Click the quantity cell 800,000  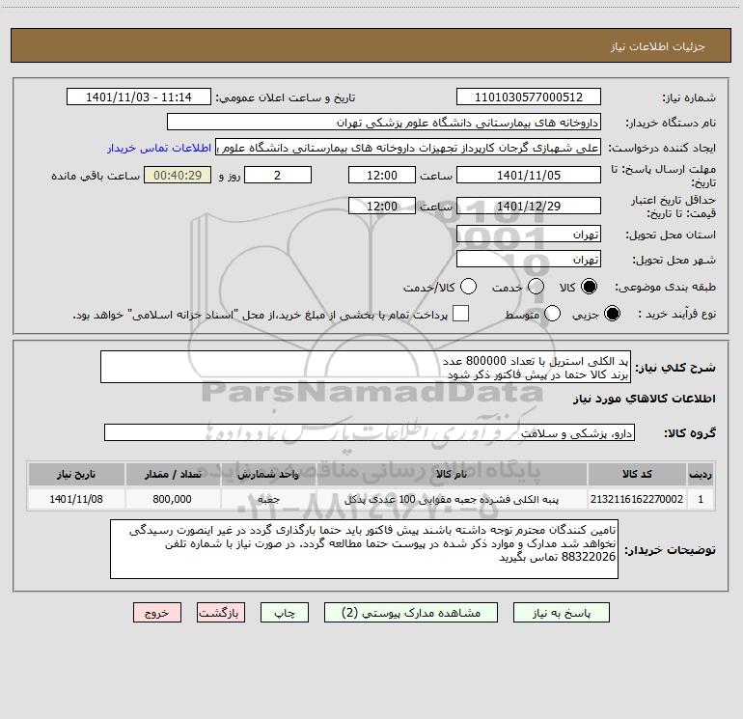173,499
